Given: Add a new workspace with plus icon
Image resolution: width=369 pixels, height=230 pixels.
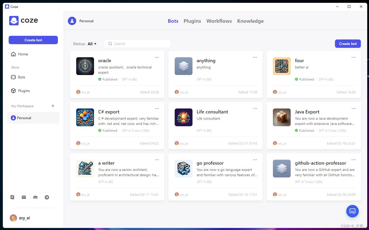Looking at the screenshot, I should (x=53, y=106).
